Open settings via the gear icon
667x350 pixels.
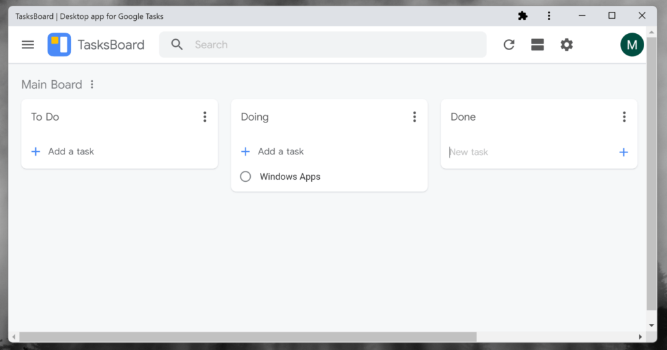pyautogui.click(x=566, y=45)
